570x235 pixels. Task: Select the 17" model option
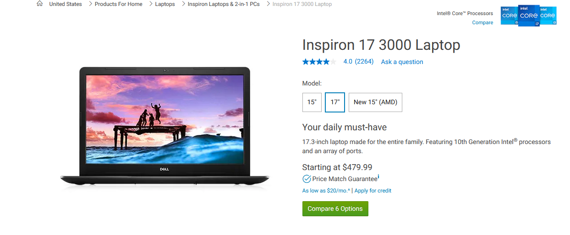coord(335,102)
